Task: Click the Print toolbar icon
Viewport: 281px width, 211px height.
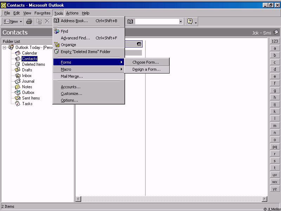Action: pyautogui.click(x=29, y=21)
